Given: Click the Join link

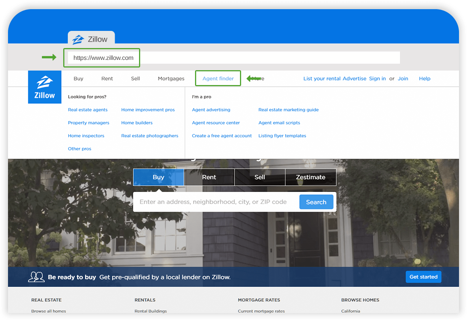Looking at the screenshot, I should pos(403,79).
